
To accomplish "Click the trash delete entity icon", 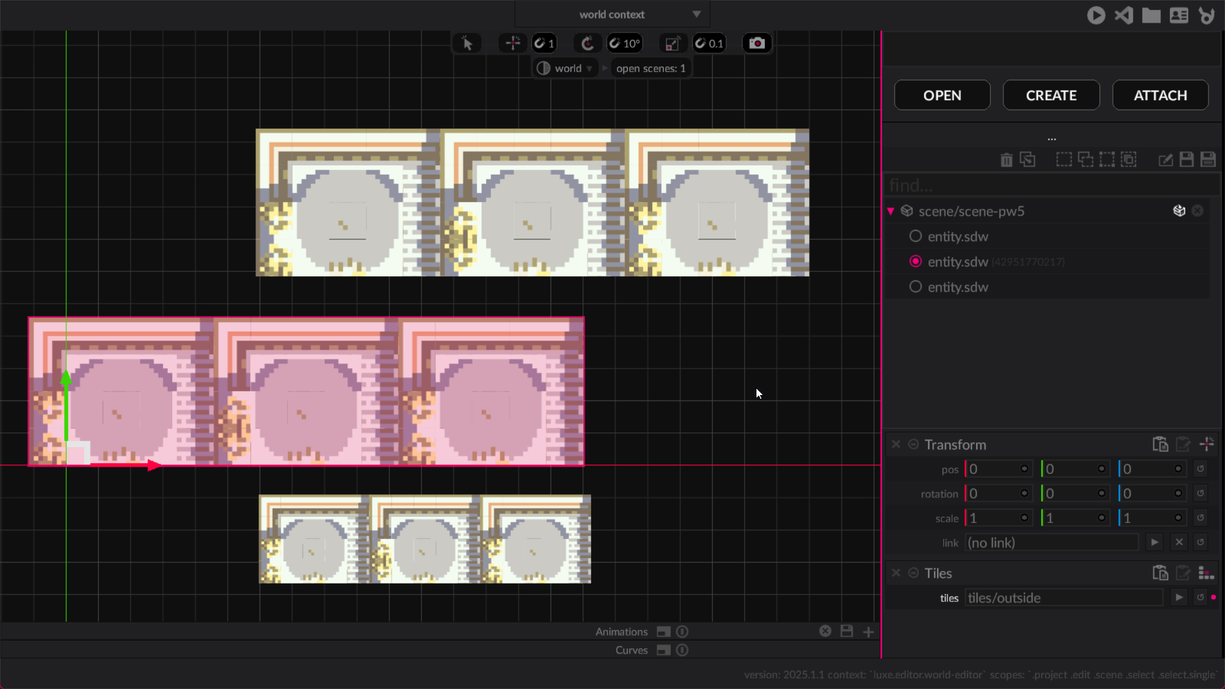I will [1006, 160].
